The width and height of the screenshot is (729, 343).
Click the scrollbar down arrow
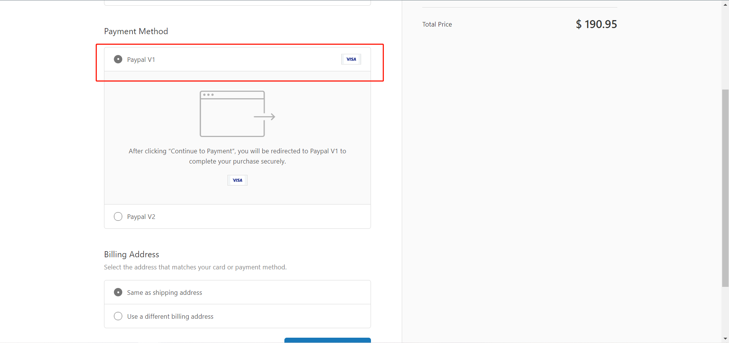tap(725, 339)
